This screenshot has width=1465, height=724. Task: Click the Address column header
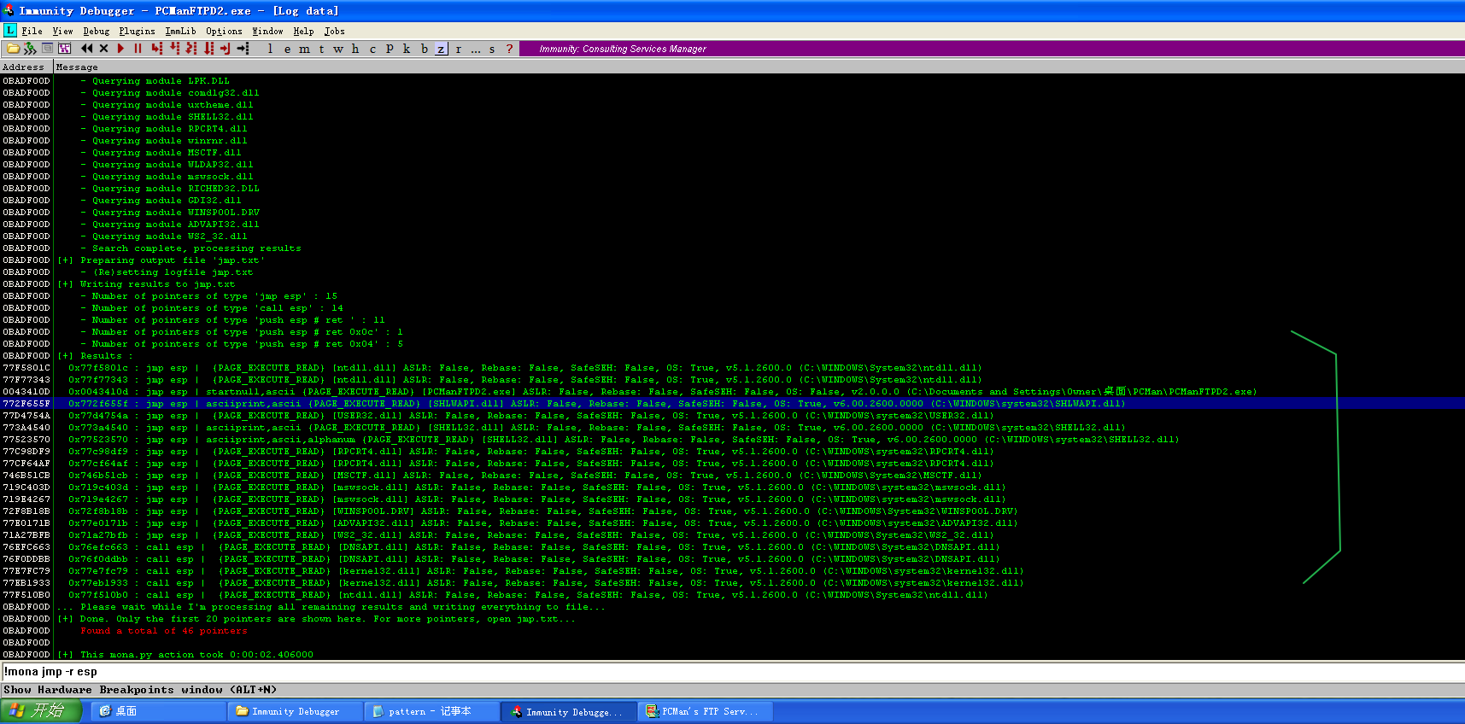point(26,67)
